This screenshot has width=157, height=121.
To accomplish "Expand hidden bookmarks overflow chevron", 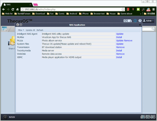I will click(141, 14).
